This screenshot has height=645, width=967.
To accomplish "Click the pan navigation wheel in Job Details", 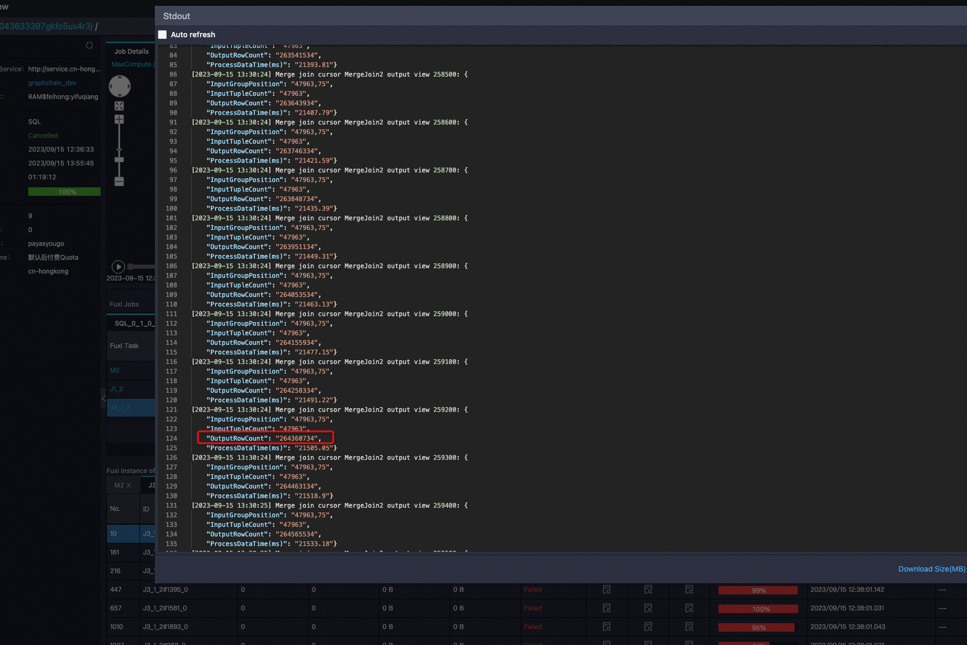I will [x=119, y=86].
